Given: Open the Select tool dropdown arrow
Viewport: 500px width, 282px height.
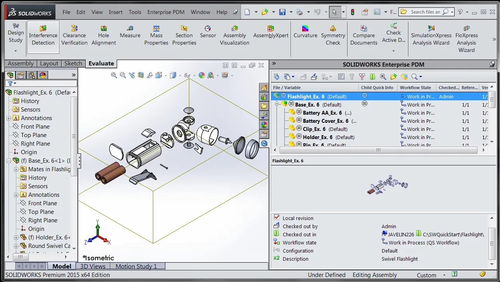Looking at the screenshot, I should pos(343,12).
